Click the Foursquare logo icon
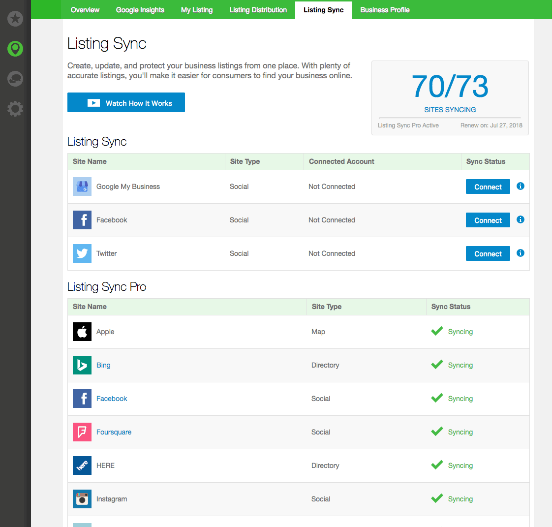 [x=82, y=432]
